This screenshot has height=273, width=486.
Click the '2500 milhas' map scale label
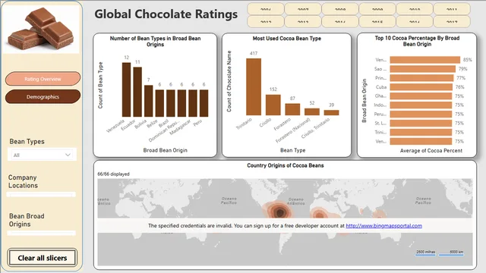click(x=425, y=252)
